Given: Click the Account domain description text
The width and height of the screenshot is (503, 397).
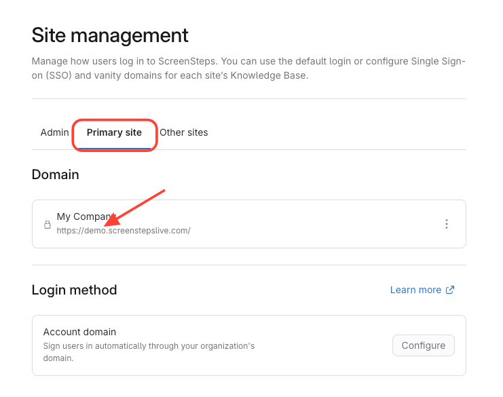Looking at the screenshot, I should tap(148, 352).
